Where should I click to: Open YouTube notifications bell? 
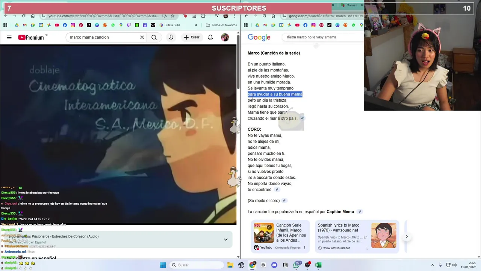[x=210, y=37]
